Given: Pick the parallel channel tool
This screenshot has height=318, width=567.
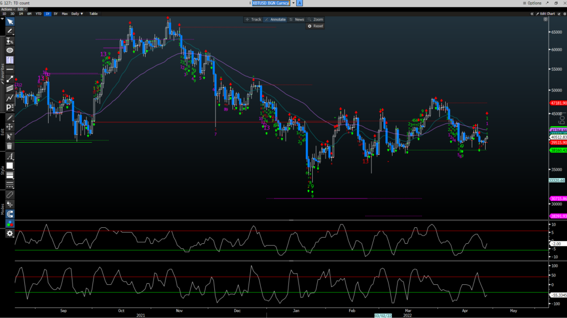Looking at the screenshot, I should (10, 88).
